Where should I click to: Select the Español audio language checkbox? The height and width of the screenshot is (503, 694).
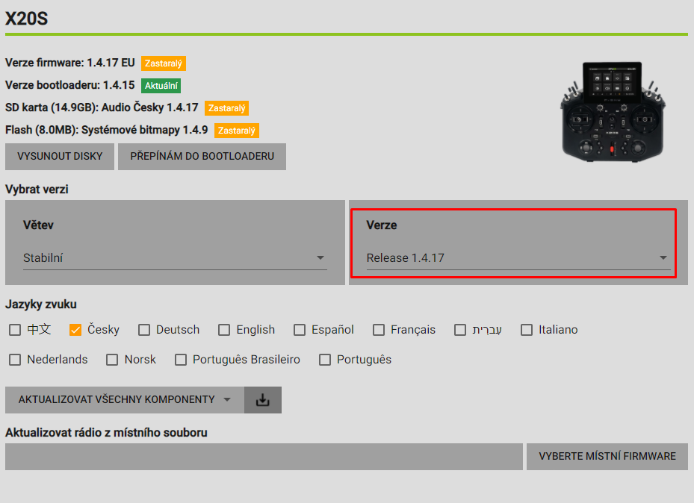pos(300,330)
